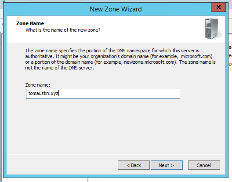The image size is (232, 182).
Task: Click the New Zone Wizard title bar
Action: [116, 9]
